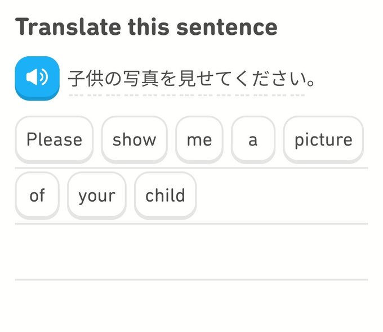The height and width of the screenshot is (332, 383).
Task: Click the 'Translate this sentence' heading
Action: [146, 27]
